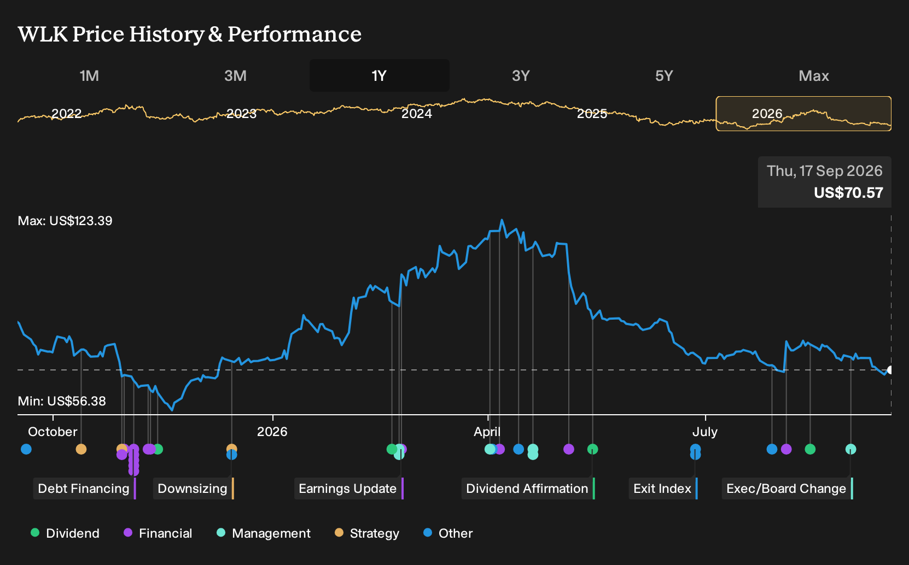This screenshot has height=565, width=909.
Task: Click the teal Management dot above Exec/Board Change
Action: pyautogui.click(x=850, y=449)
